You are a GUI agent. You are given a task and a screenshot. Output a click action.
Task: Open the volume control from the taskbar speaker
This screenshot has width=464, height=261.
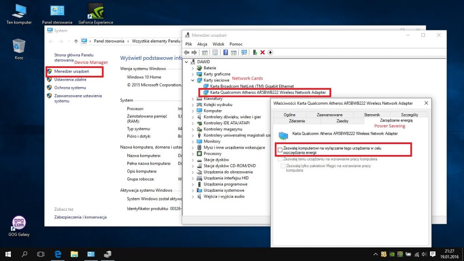424,254
